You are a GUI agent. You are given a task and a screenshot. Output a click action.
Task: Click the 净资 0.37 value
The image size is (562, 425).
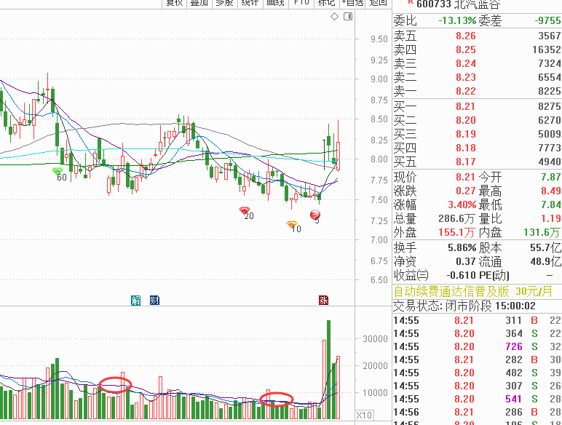[466, 261]
